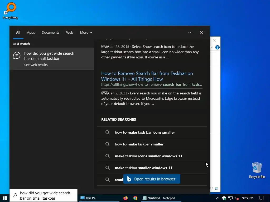The height and width of the screenshot is (202, 270).
Task: Switch to the Documents tab
Action: (50, 32)
